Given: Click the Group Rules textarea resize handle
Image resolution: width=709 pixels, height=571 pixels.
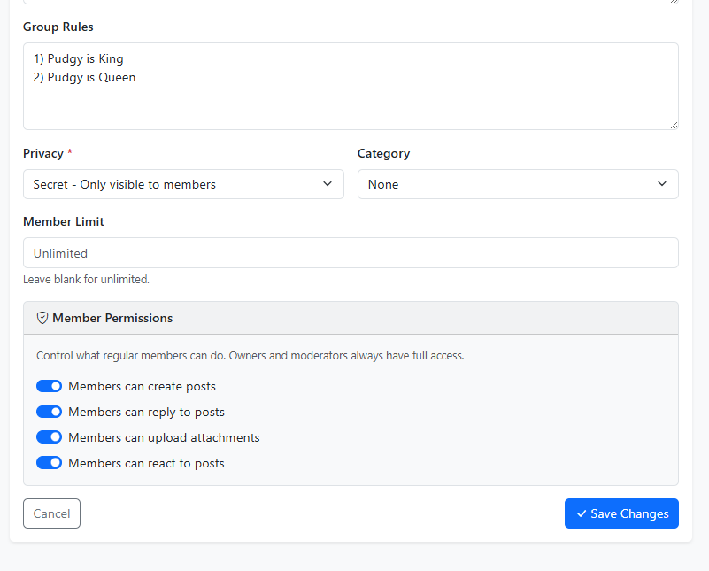Looking at the screenshot, I should coord(674,125).
